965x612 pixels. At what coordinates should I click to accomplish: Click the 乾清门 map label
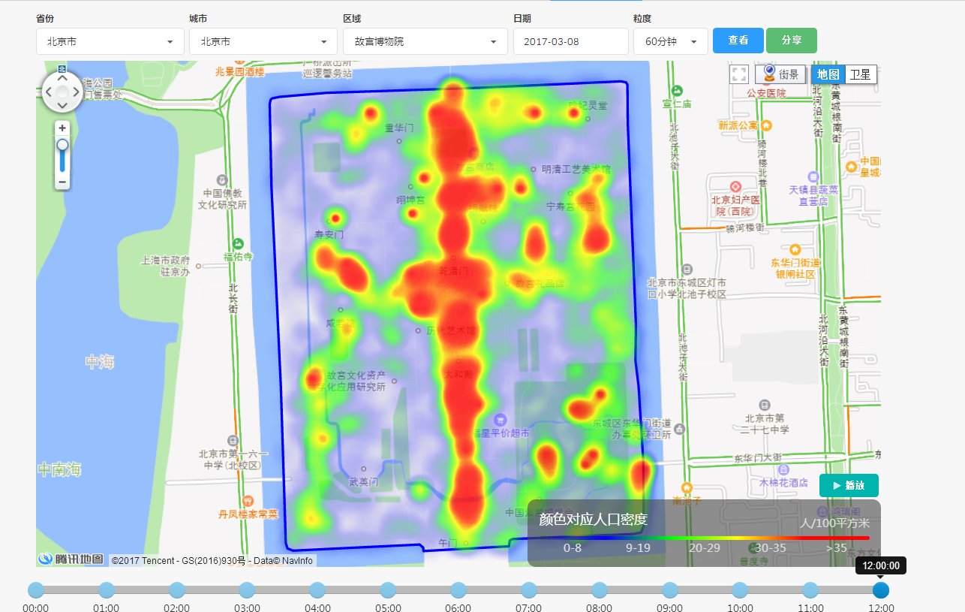point(453,270)
